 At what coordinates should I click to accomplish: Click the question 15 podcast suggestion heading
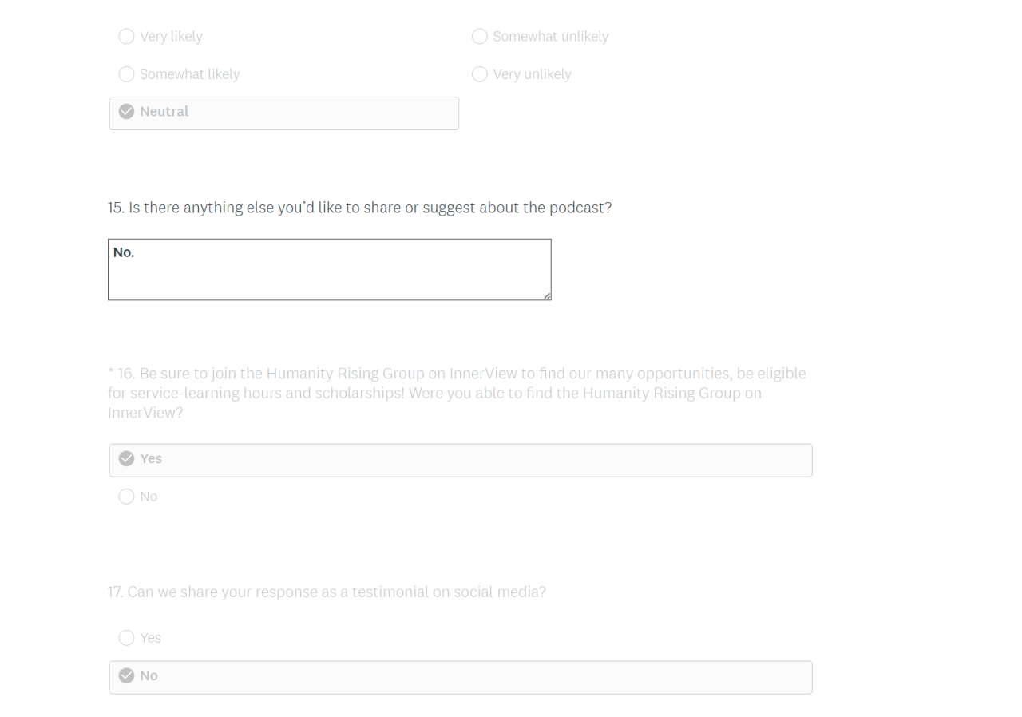(359, 208)
